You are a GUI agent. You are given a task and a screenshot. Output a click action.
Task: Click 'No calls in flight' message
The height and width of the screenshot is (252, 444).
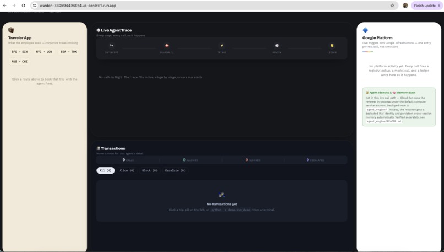pyautogui.click(x=150, y=77)
